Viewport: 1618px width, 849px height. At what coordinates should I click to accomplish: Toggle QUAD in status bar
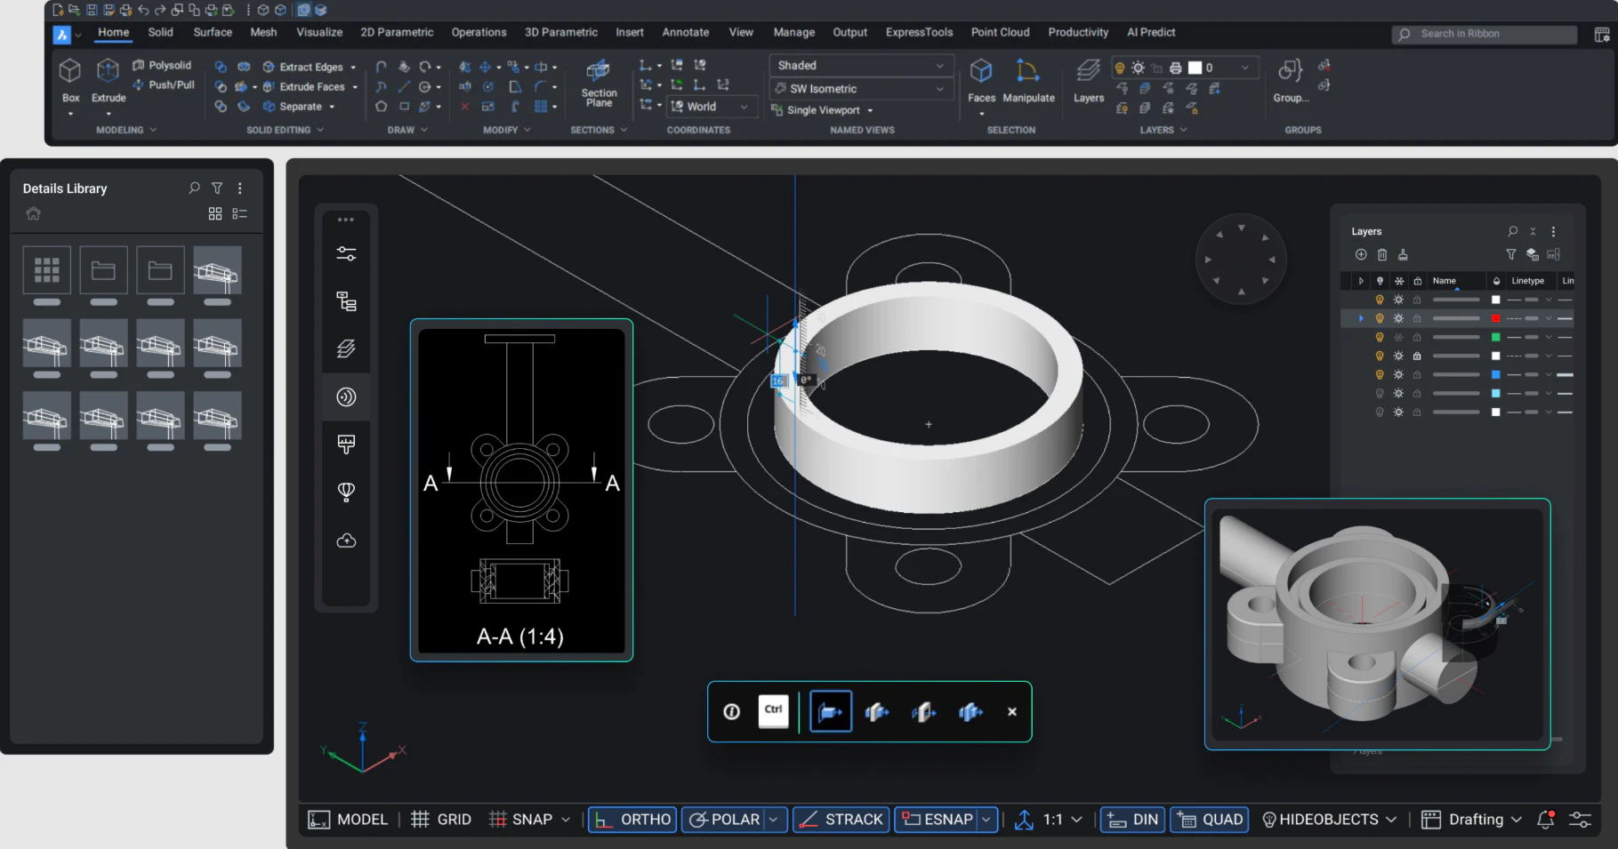(1210, 820)
